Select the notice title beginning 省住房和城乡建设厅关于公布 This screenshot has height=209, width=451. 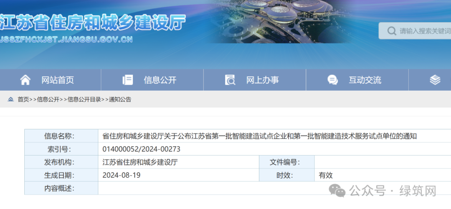259,136
